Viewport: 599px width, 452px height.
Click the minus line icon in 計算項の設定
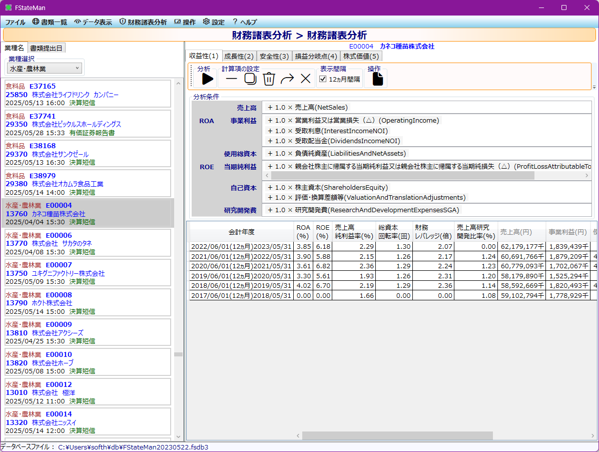[232, 79]
